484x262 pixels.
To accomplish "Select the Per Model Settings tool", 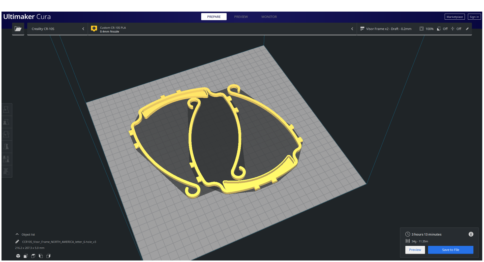I will [6, 159].
